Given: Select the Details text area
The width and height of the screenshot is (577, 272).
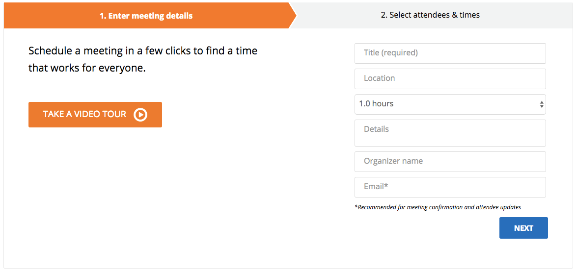Looking at the screenshot, I should click(449, 133).
